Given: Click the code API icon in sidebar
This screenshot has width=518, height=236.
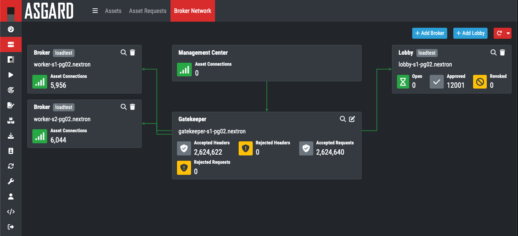Looking at the screenshot, I should click(11, 212).
